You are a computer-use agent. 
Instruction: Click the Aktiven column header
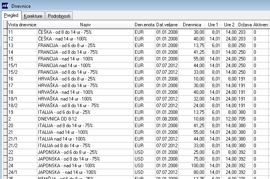coord(261,25)
